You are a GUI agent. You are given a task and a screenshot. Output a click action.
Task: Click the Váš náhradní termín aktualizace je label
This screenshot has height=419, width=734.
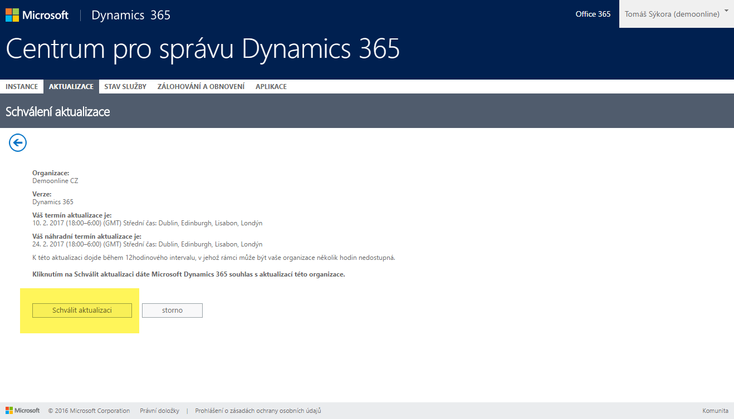tap(87, 236)
